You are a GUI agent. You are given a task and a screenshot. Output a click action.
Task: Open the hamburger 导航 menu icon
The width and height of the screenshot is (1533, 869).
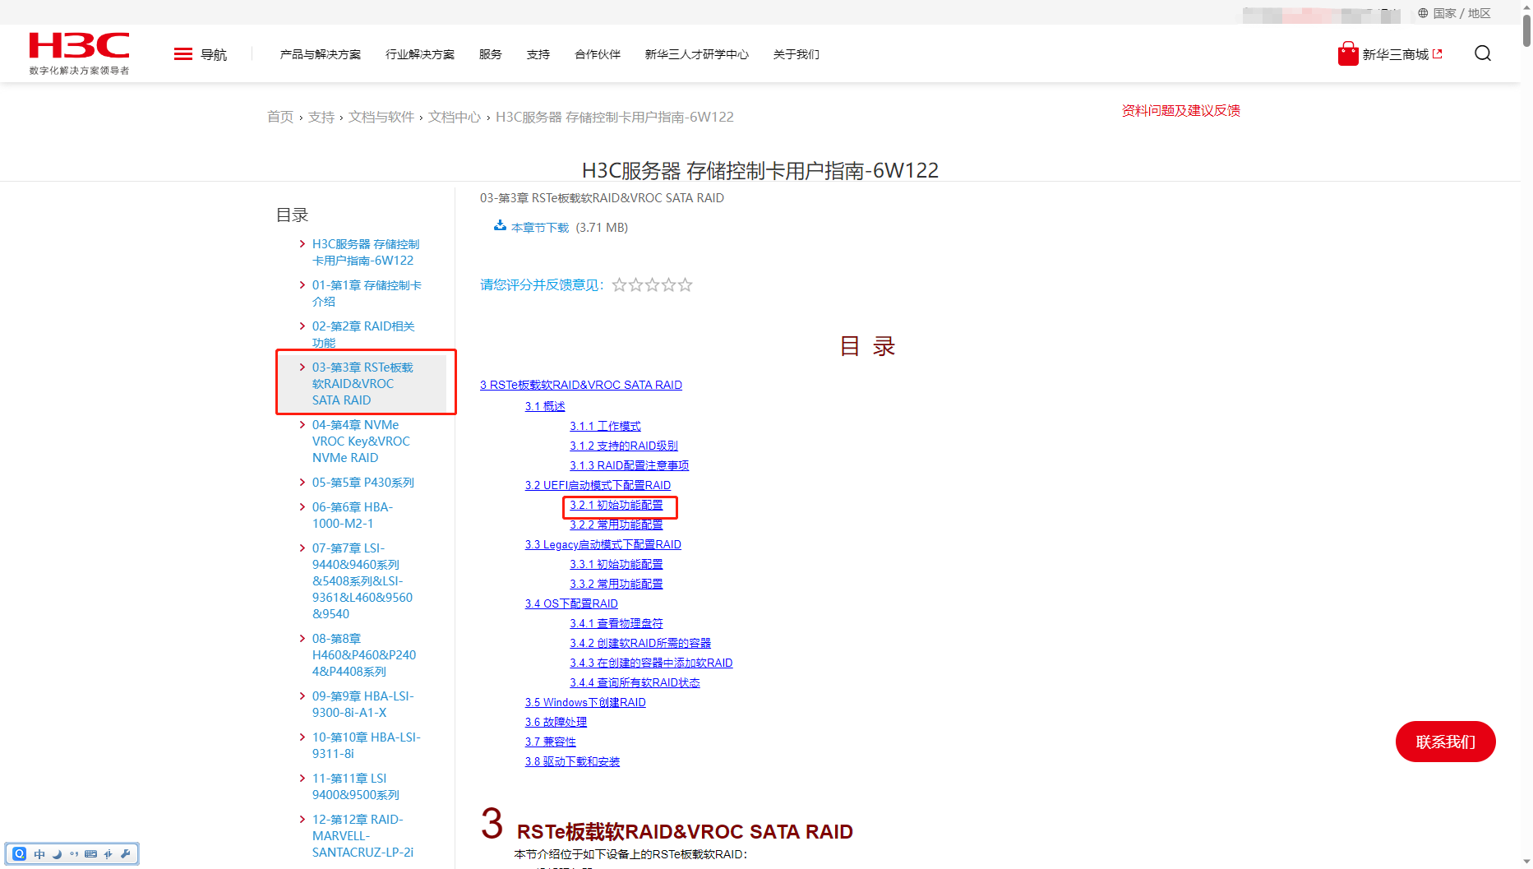[x=183, y=54]
